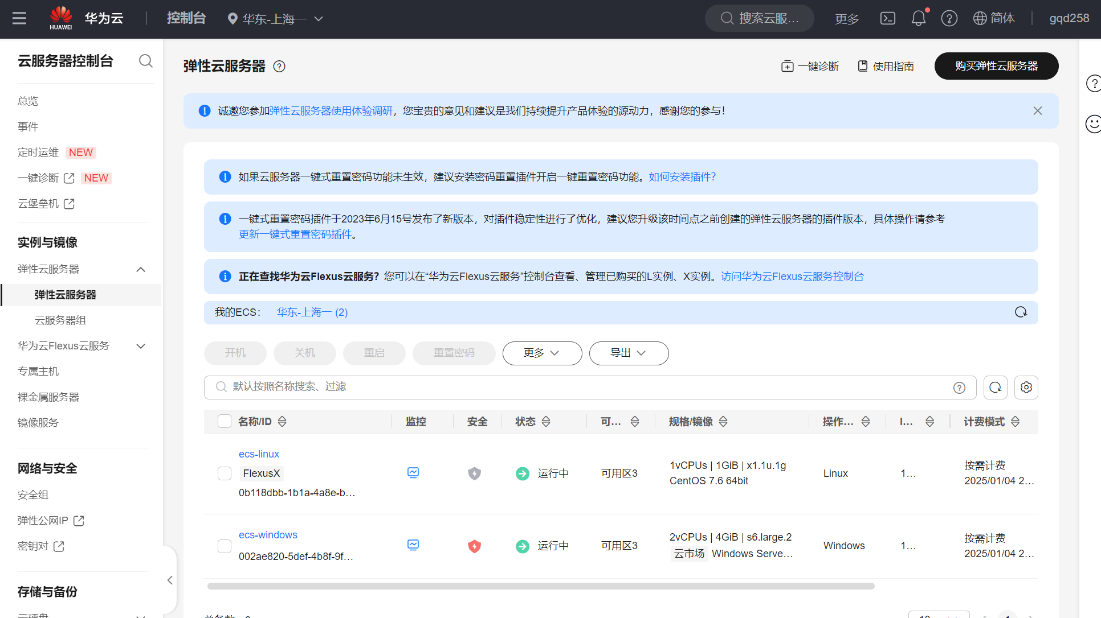
Task: Open 专属主机 in sidebar
Action: [38, 372]
